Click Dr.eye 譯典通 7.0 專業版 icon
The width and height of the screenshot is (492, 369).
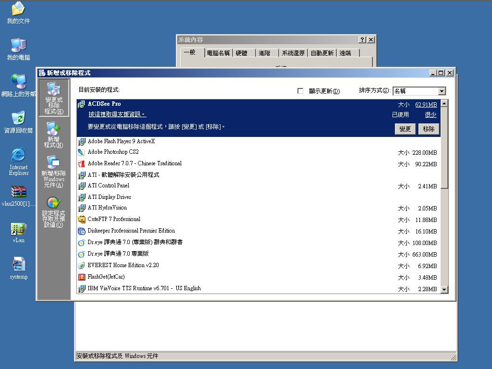81,254
